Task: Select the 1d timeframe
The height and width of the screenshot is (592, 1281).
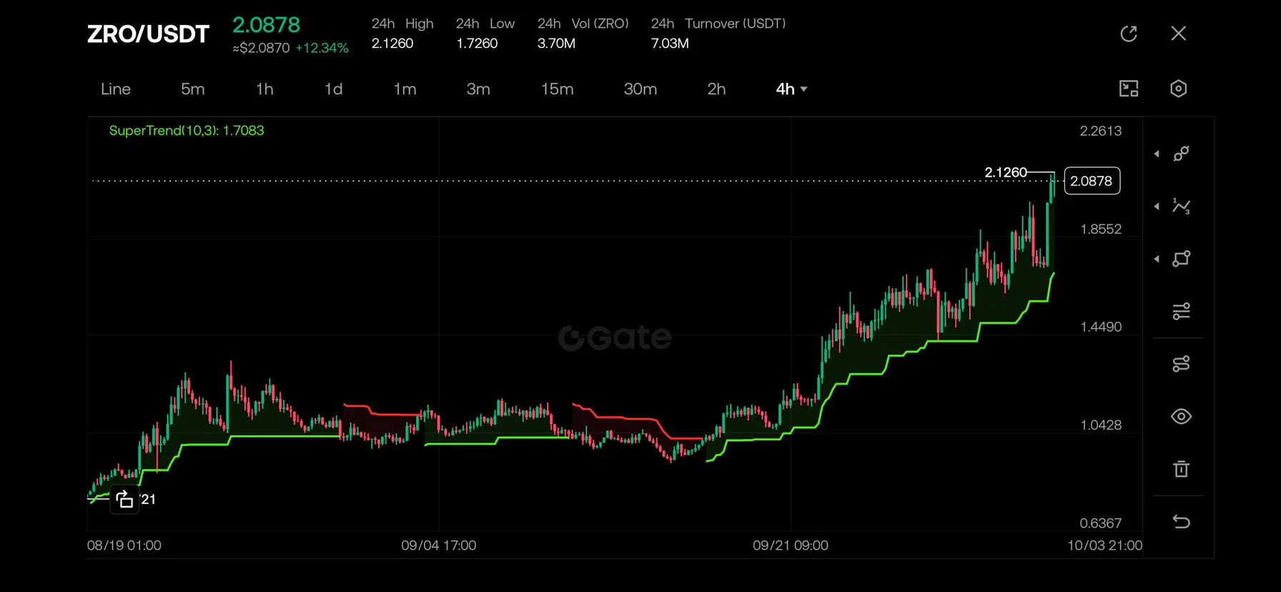Action: click(x=334, y=89)
